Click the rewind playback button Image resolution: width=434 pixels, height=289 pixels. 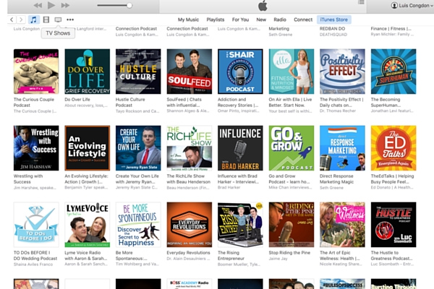pyautogui.click(x=38, y=5)
